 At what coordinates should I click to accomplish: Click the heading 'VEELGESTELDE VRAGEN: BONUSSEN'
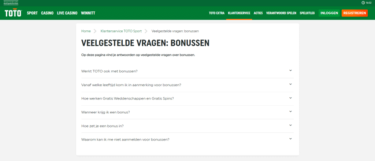click(x=145, y=43)
